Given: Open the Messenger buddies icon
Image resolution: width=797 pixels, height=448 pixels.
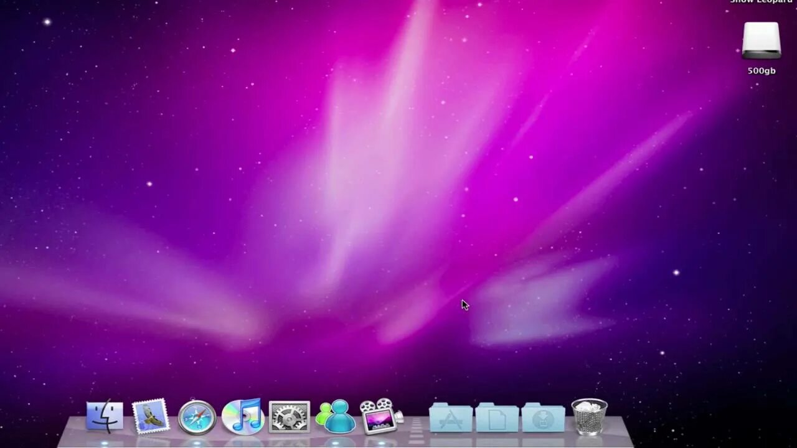Looking at the screenshot, I should (336, 416).
